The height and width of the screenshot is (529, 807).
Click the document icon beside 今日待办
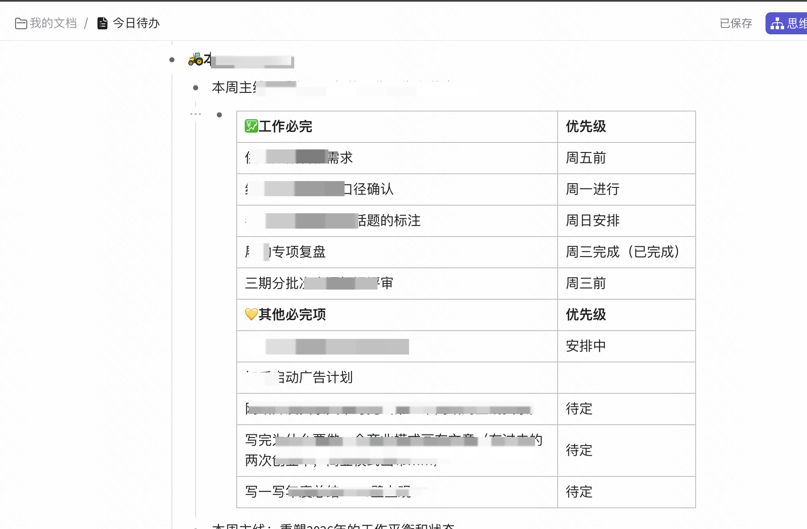[x=102, y=23]
